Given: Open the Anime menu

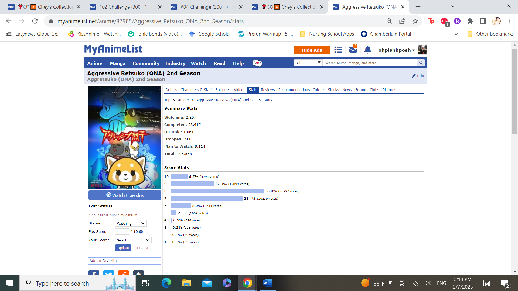Looking at the screenshot, I should tap(95, 63).
